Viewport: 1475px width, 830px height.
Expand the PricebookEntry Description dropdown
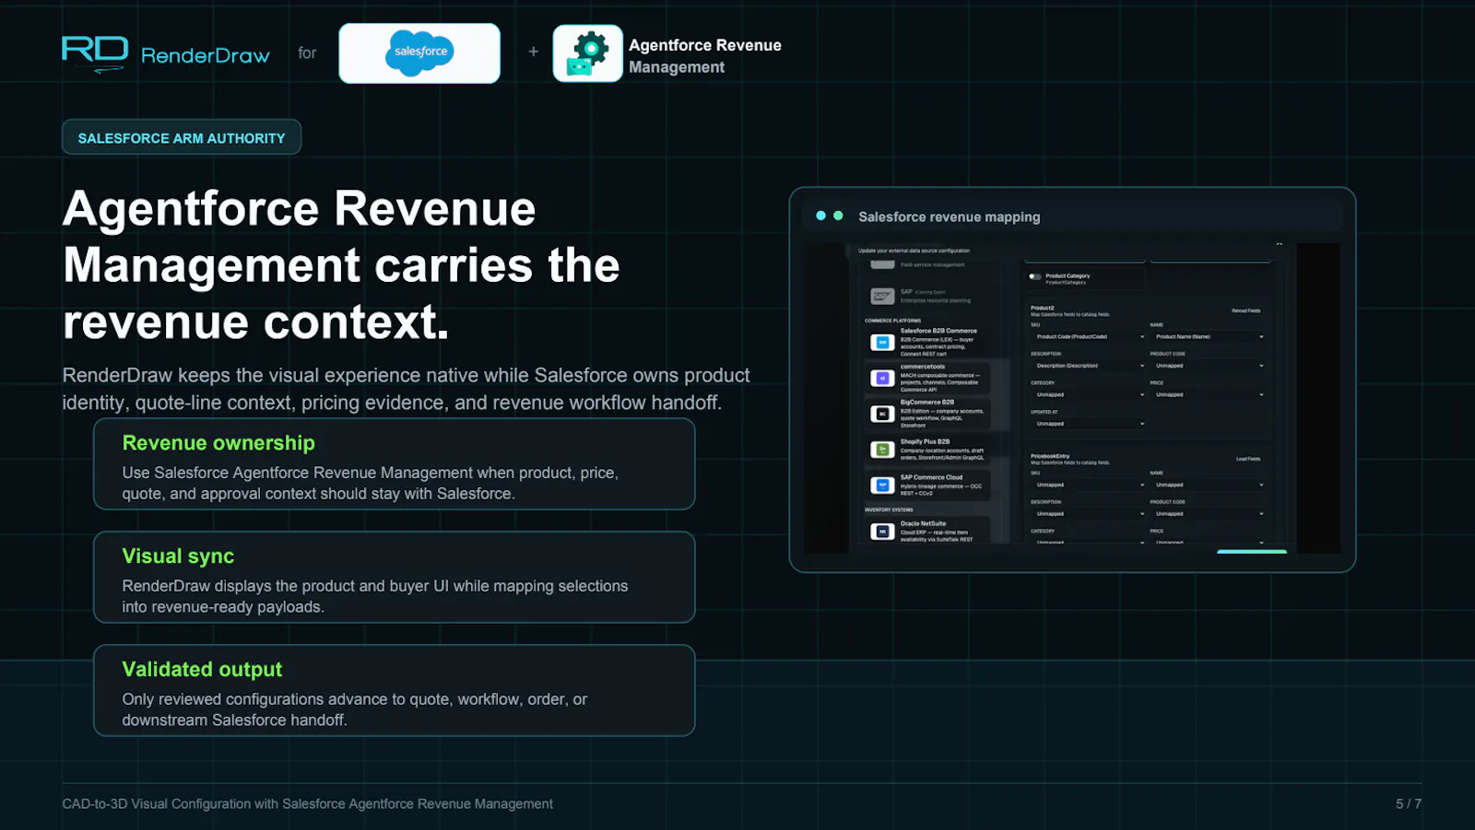pyautogui.click(x=1088, y=514)
